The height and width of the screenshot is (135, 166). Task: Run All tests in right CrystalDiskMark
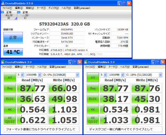(93, 77)
